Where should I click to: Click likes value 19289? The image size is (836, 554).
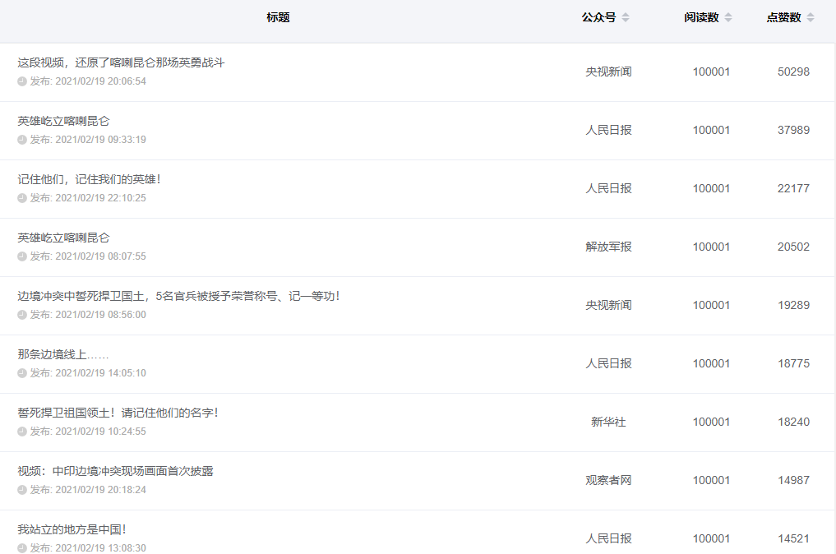tap(793, 306)
